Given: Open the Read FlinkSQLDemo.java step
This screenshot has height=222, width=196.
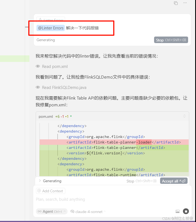Looking at the screenshot, I should (x=64, y=88).
